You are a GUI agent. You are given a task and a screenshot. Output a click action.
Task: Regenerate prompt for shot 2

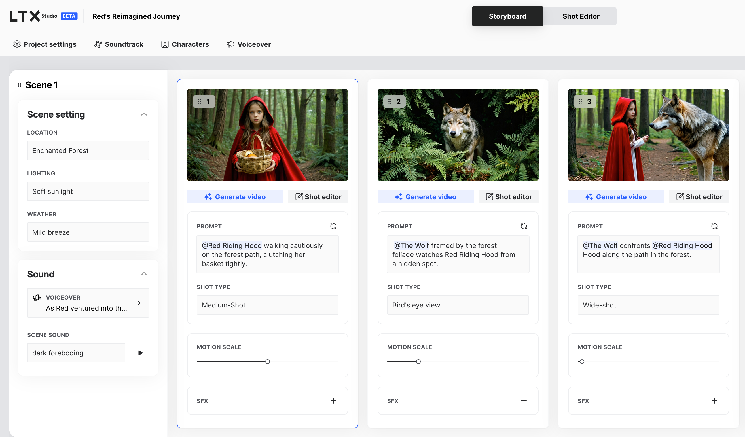point(524,226)
